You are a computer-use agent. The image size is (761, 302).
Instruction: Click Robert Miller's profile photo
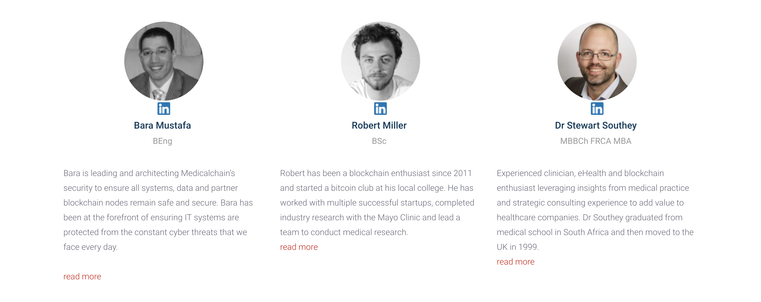point(380,61)
